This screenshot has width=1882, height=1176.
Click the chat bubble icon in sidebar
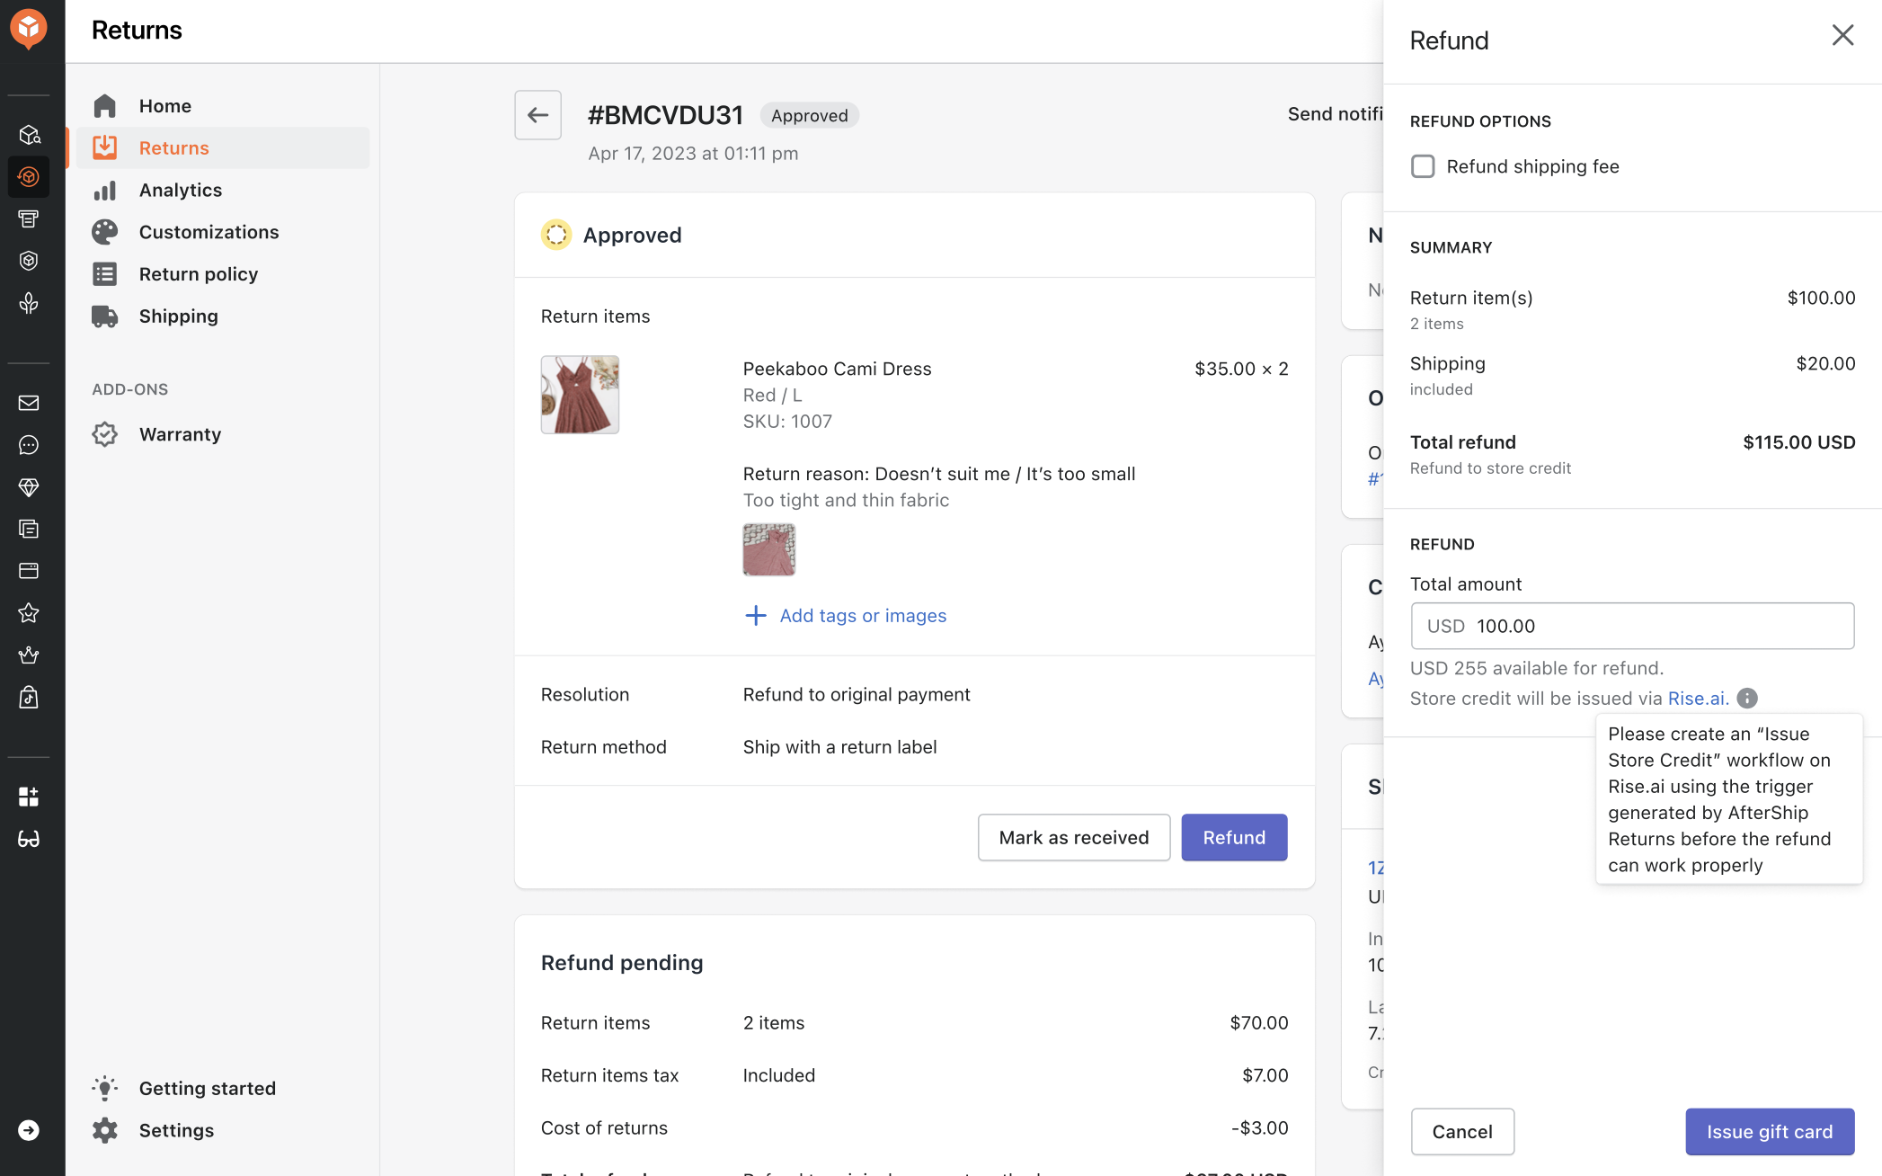click(x=29, y=445)
